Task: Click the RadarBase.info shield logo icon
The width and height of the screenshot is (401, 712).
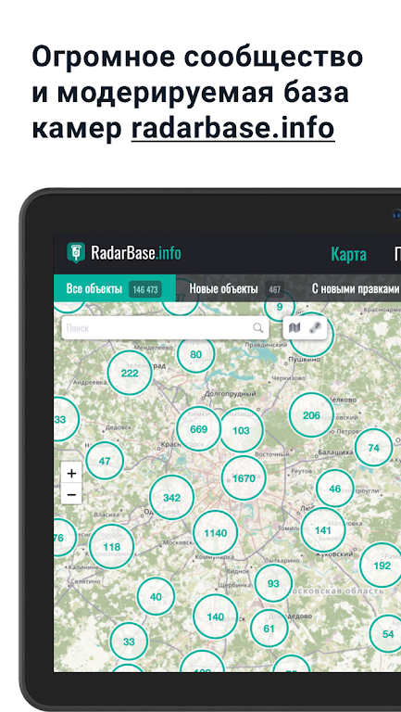Action: [x=76, y=253]
